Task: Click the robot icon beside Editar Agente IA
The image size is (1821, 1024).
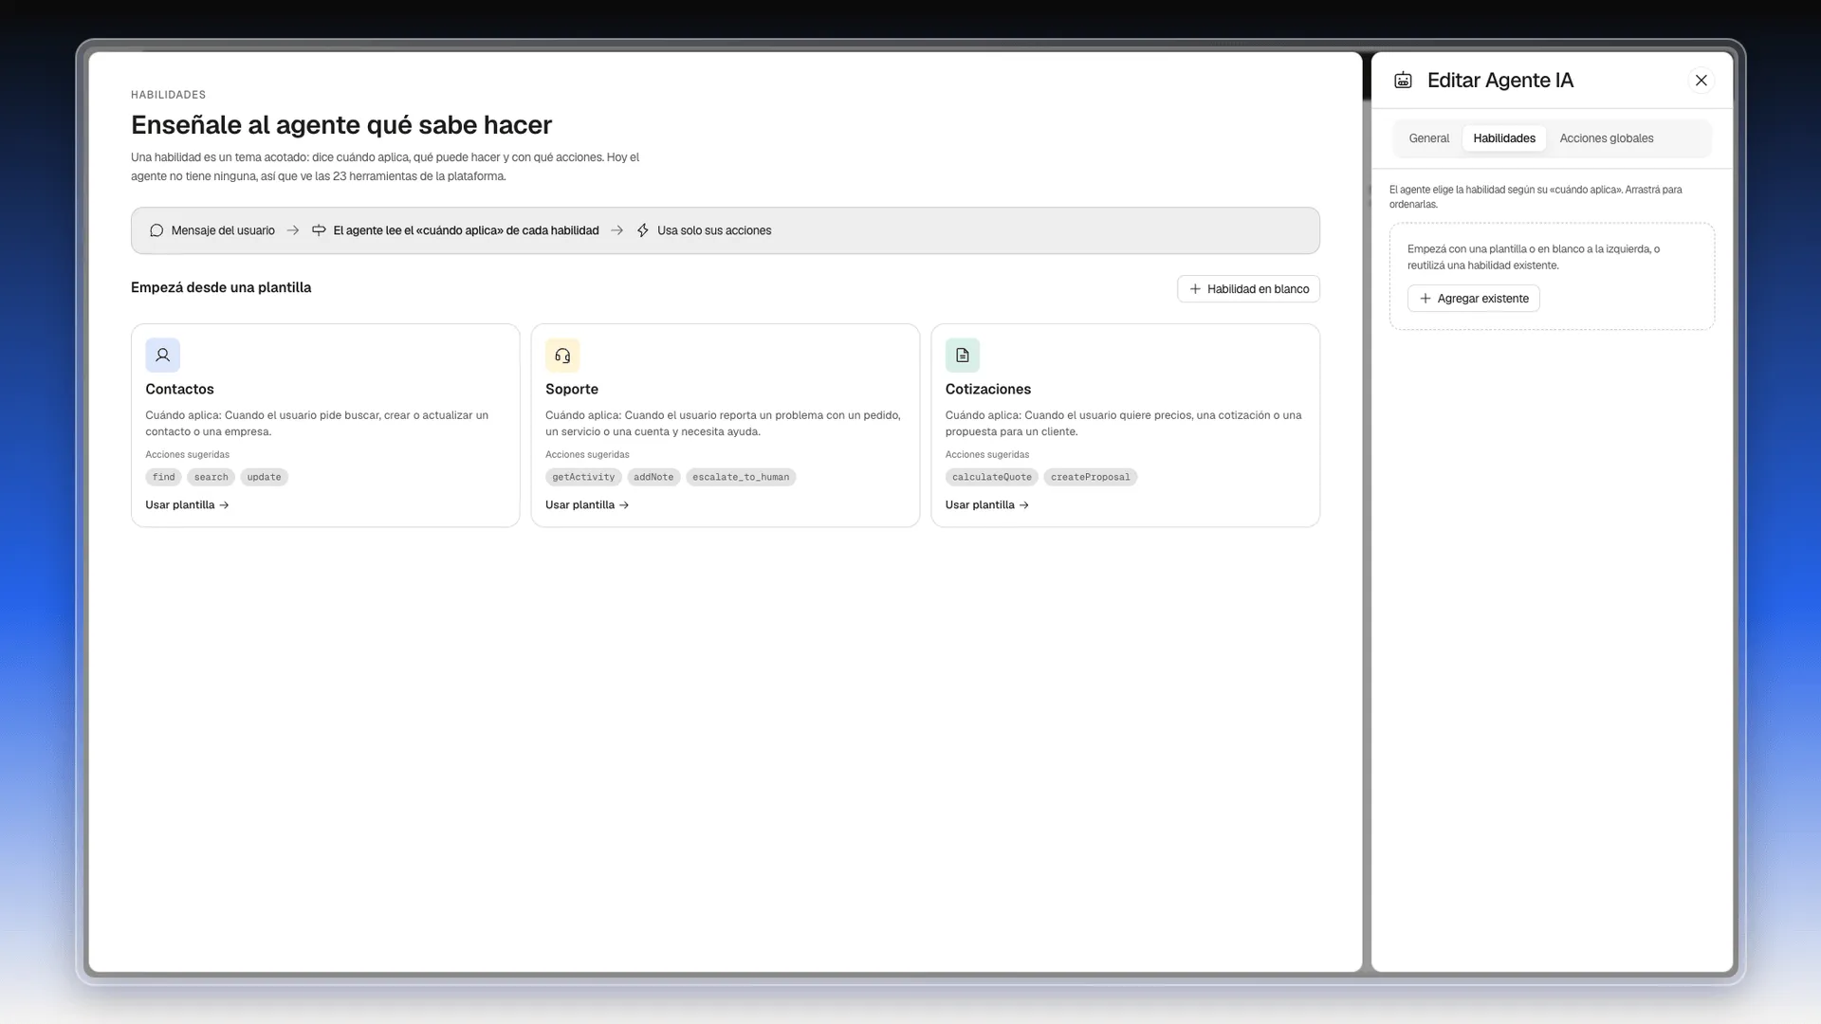Action: coord(1403,81)
